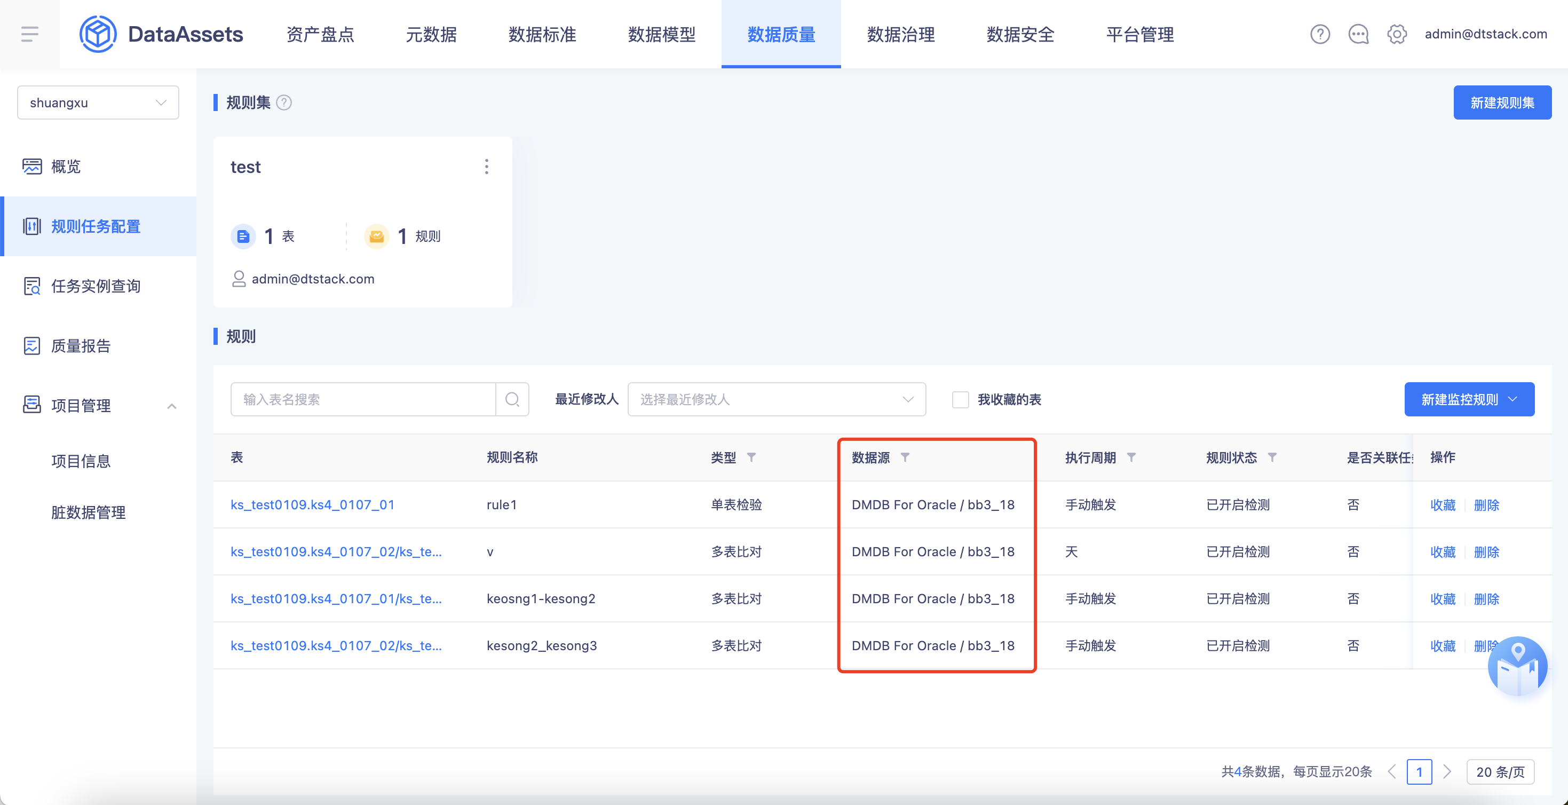Open 质量报告 in the sidebar

point(98,345)
